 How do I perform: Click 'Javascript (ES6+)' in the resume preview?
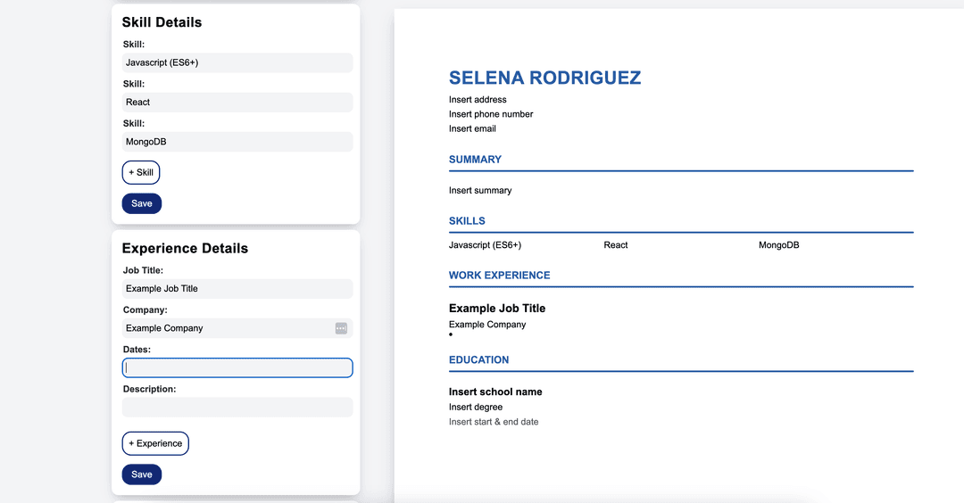pyautogui.click(x=485, y=245)
